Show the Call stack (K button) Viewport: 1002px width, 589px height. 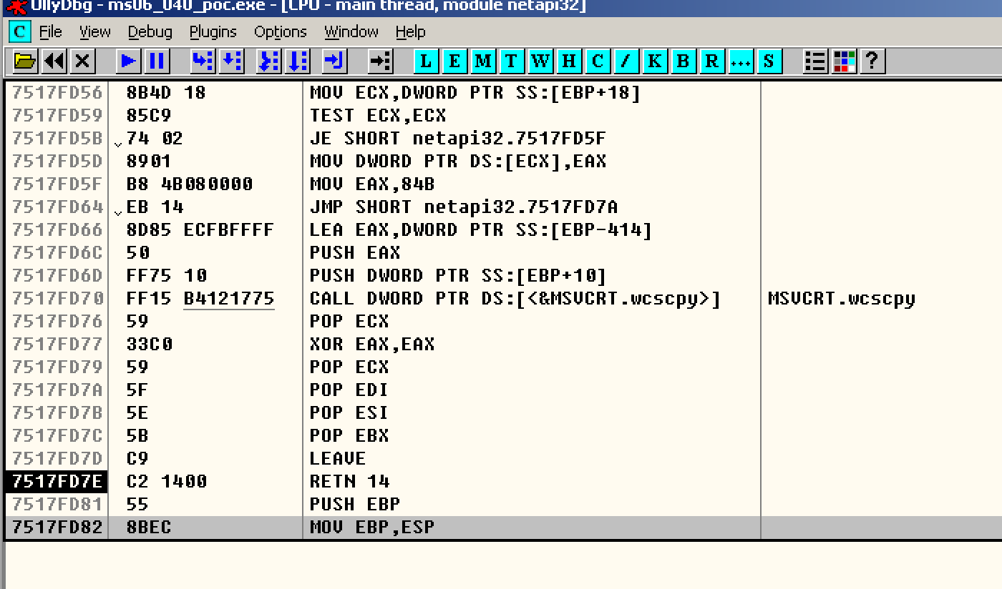[655, 61]
